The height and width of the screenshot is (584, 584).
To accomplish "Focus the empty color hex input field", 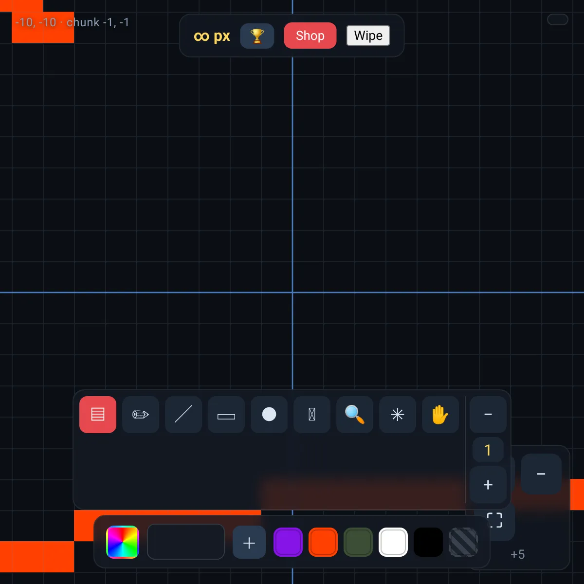I will [186, 542].
